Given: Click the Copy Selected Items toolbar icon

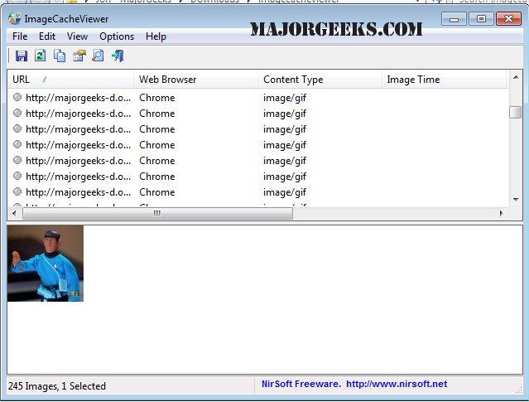Looking at the screenshot, I should click(x=60, y=56).
